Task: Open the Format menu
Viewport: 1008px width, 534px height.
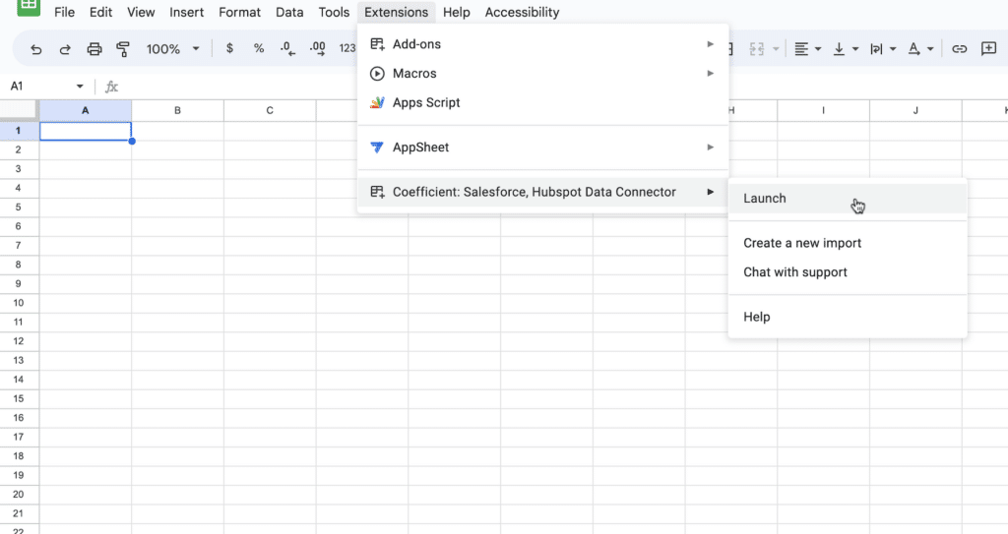Action: pyautogui.click(x=240, y=12)
